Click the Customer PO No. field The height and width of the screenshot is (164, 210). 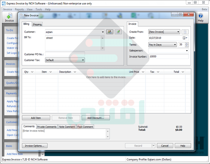click(x=65, y=54)
